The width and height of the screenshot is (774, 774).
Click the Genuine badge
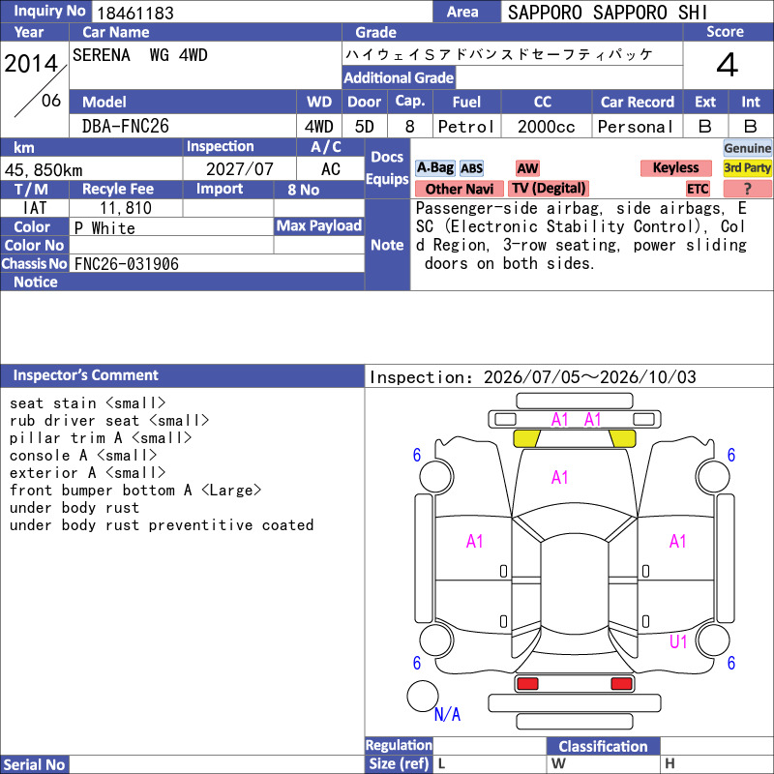point(747,148)
